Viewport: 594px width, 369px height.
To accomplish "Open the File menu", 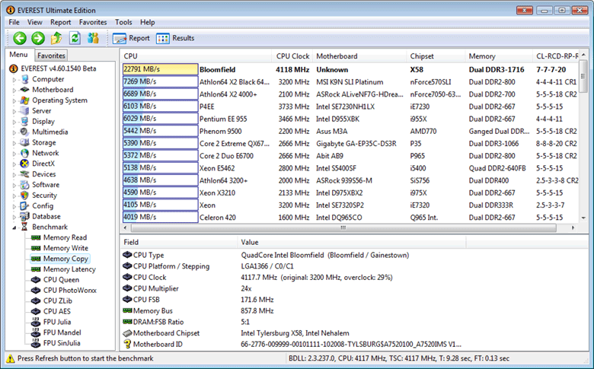I will coord(14,22).
